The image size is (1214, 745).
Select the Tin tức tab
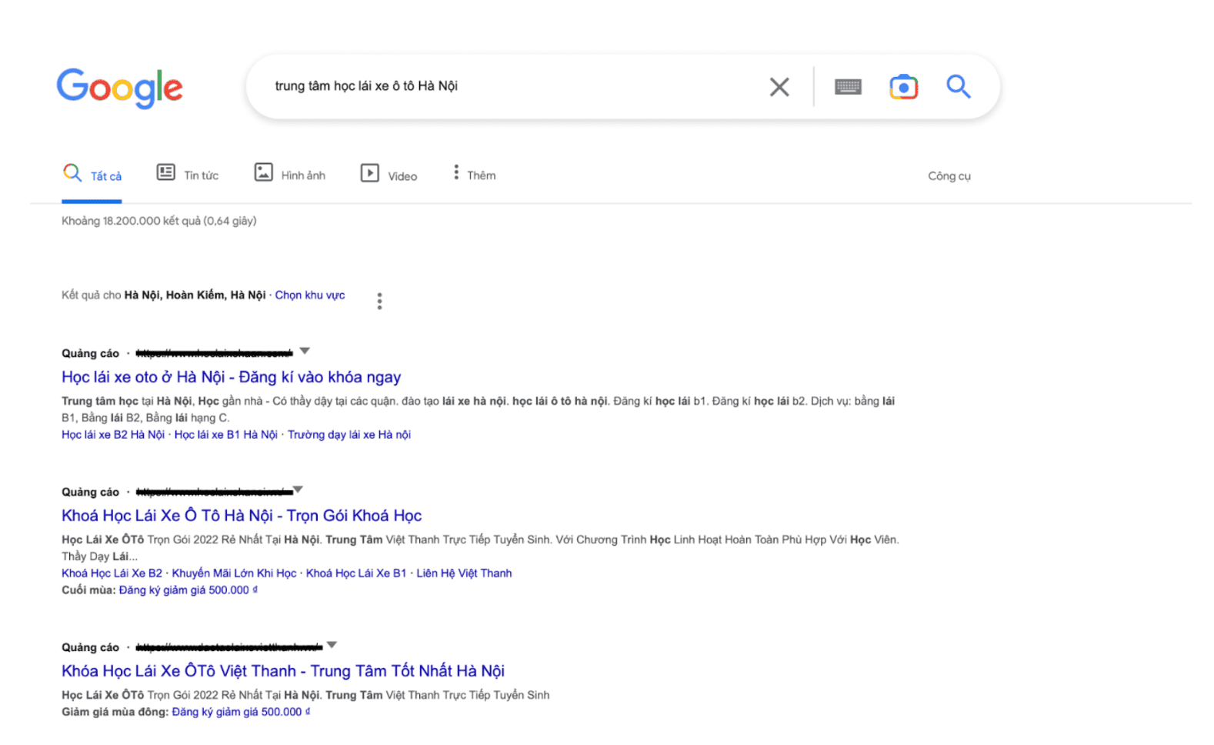[x=188, y=175]
